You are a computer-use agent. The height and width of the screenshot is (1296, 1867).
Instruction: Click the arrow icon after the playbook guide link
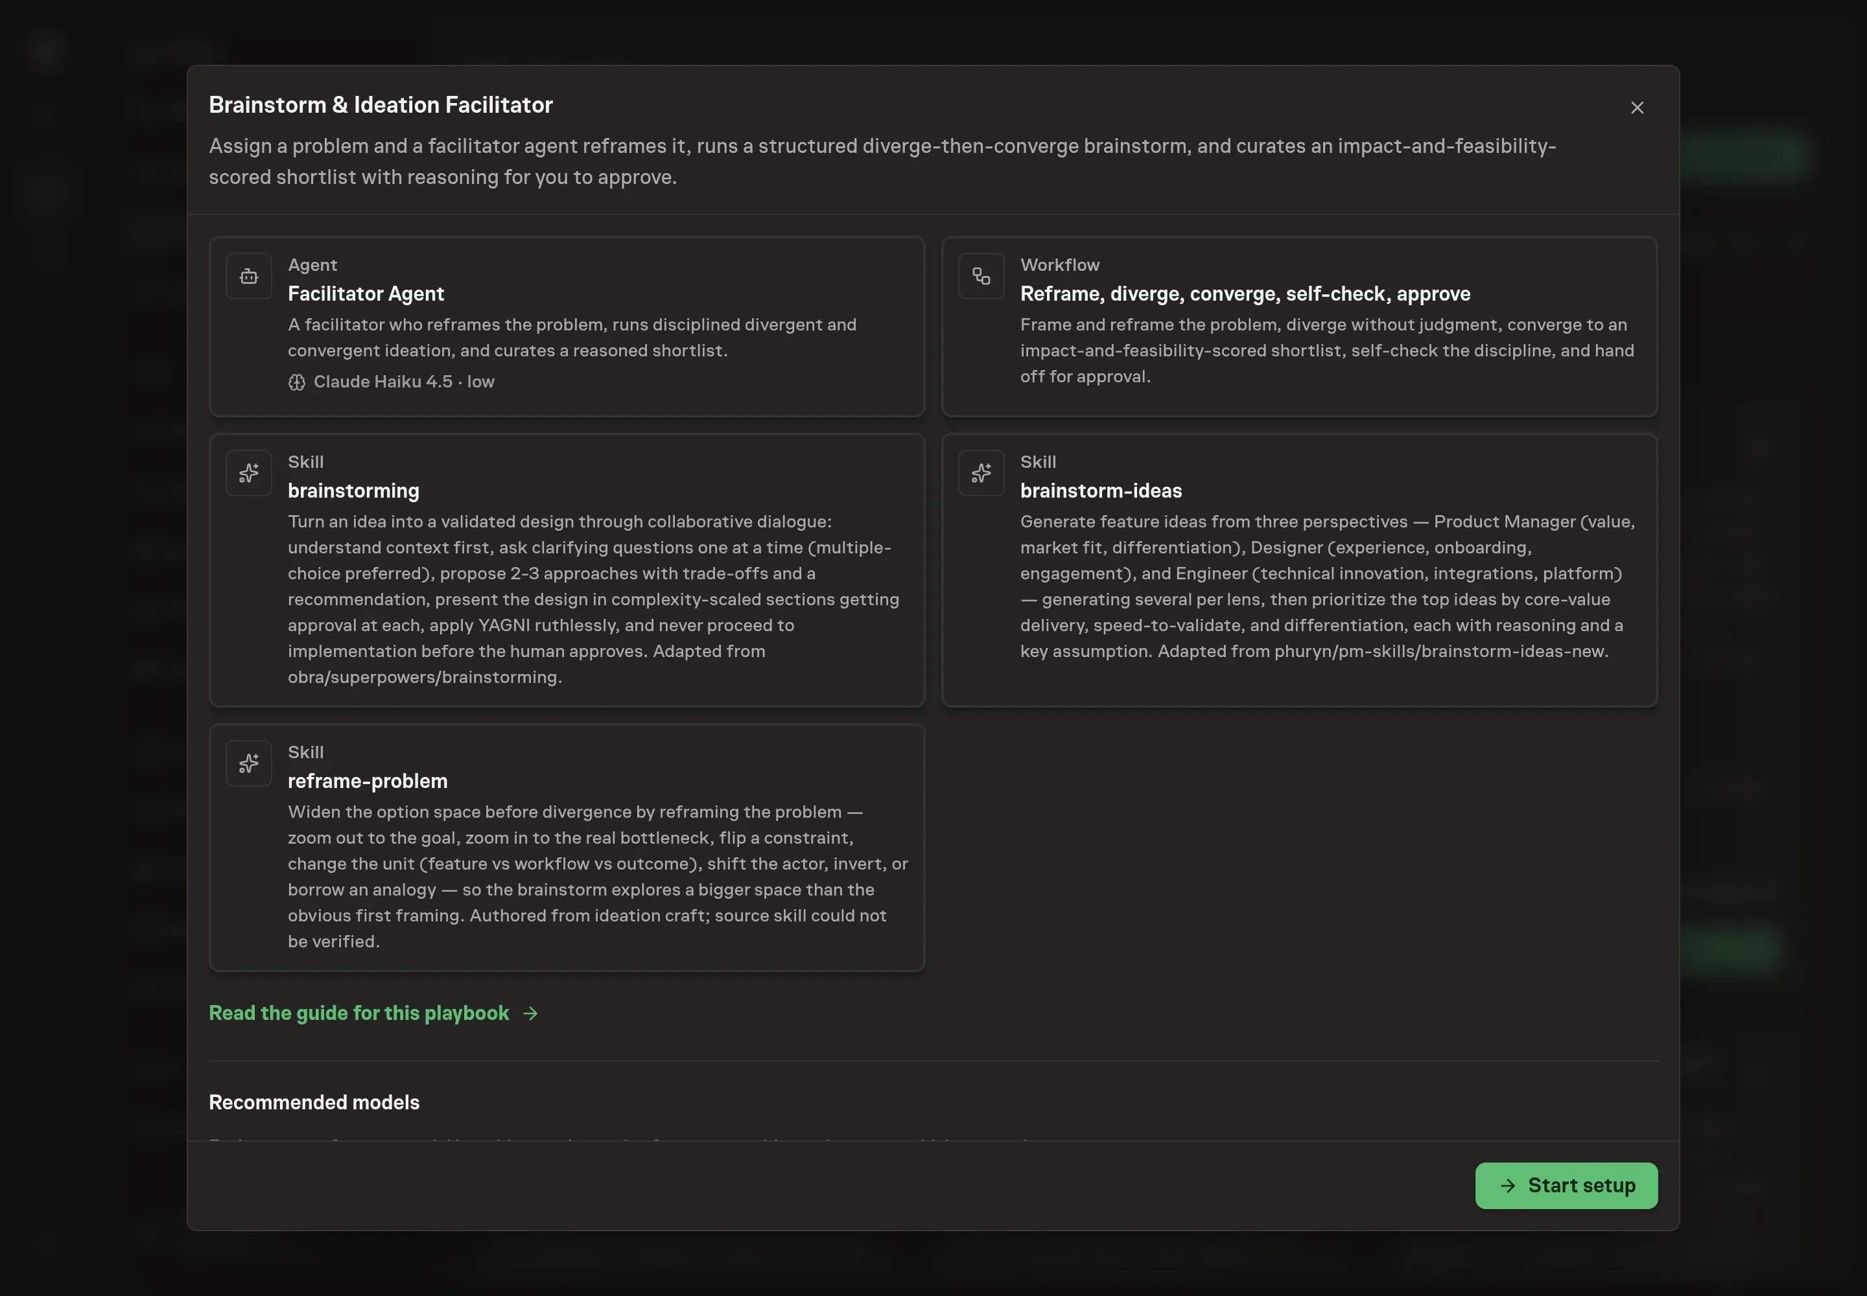click(530, 1013)
